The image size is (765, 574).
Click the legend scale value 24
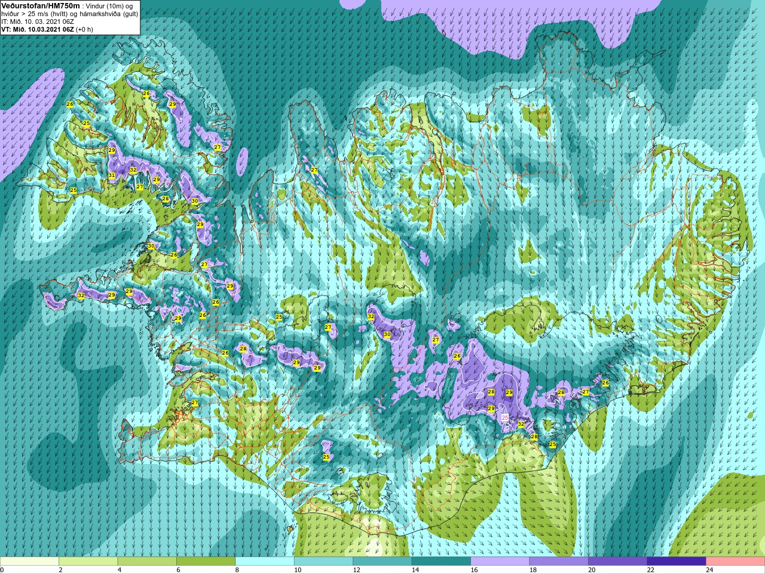[x=709, y=570]
